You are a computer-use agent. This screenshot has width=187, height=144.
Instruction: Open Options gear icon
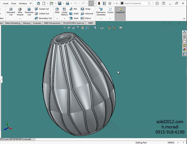pos(110,3)
